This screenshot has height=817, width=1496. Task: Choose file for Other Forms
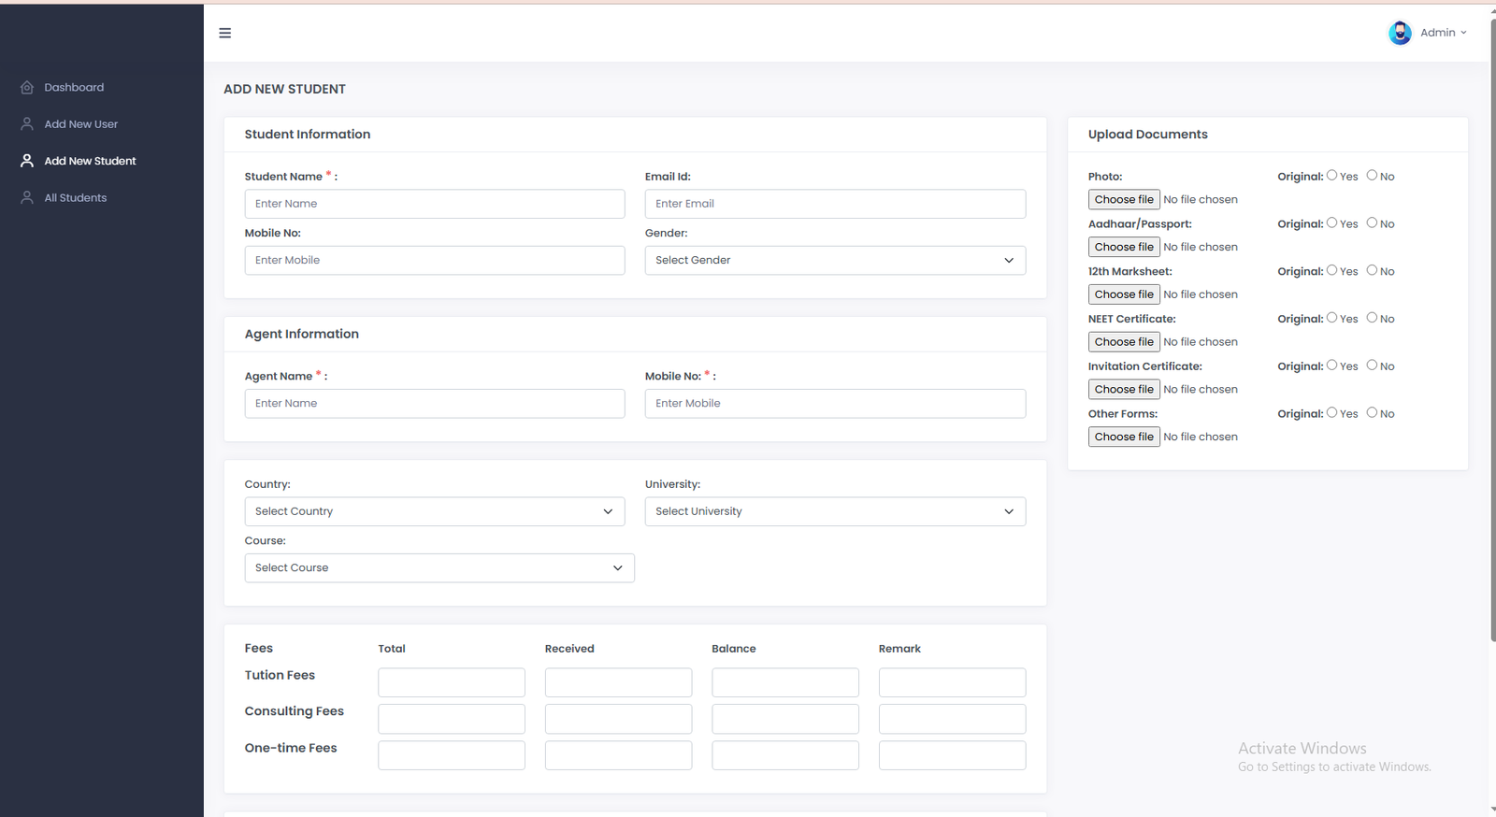1124,437
